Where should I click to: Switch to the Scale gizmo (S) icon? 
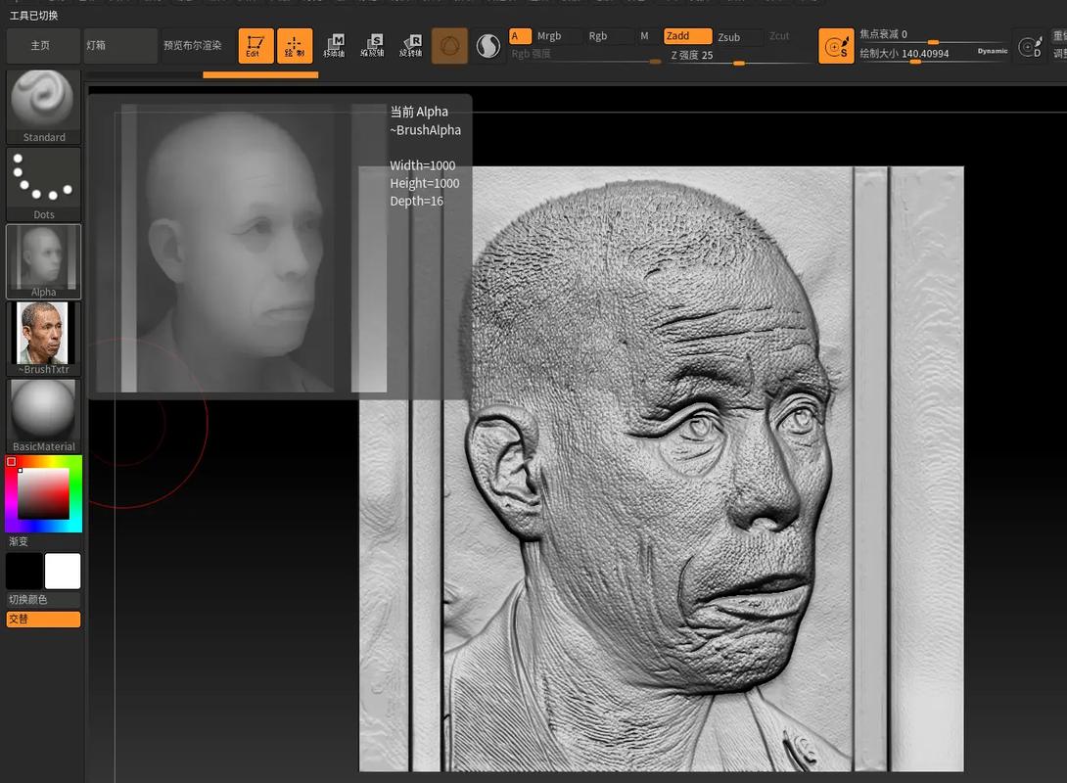[x=372, y=46]
